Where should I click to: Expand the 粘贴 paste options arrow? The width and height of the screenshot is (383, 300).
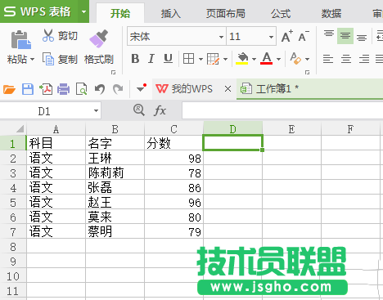point(32,59)
